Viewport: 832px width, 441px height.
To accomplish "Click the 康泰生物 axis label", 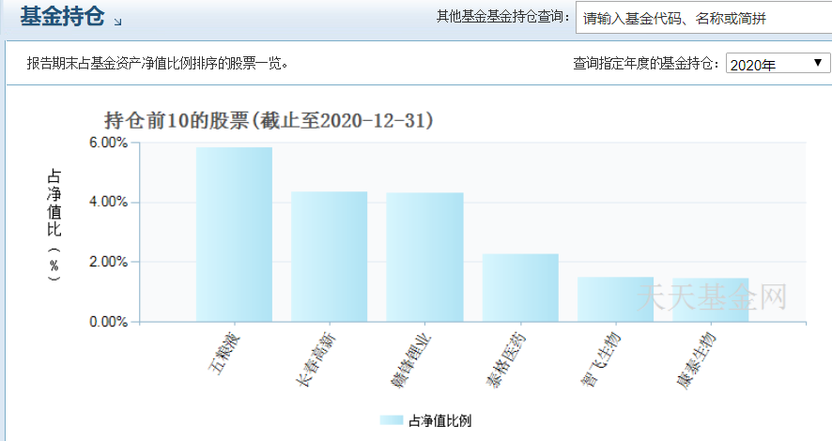I will click(697, 360).
